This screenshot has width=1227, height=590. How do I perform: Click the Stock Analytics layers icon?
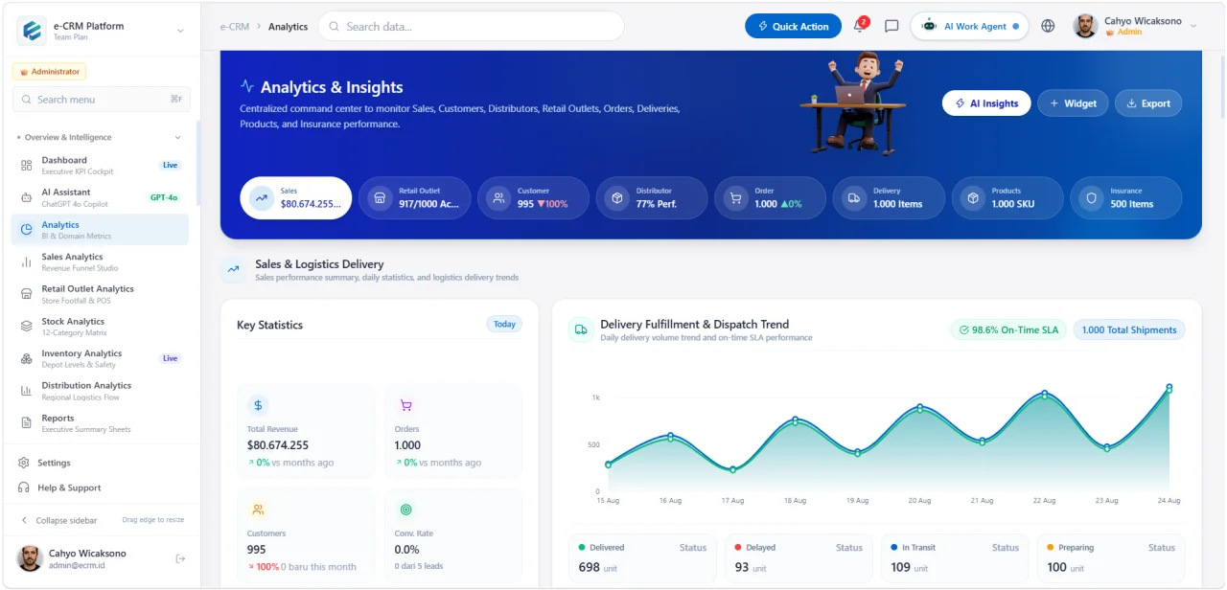(x=26, y=327)
